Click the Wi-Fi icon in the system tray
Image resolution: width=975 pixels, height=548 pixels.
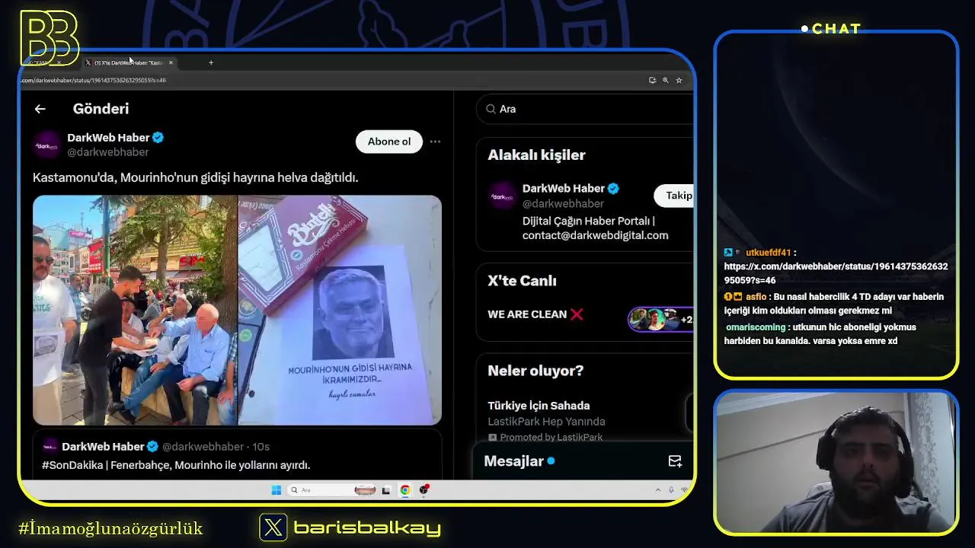click(684, 490)
